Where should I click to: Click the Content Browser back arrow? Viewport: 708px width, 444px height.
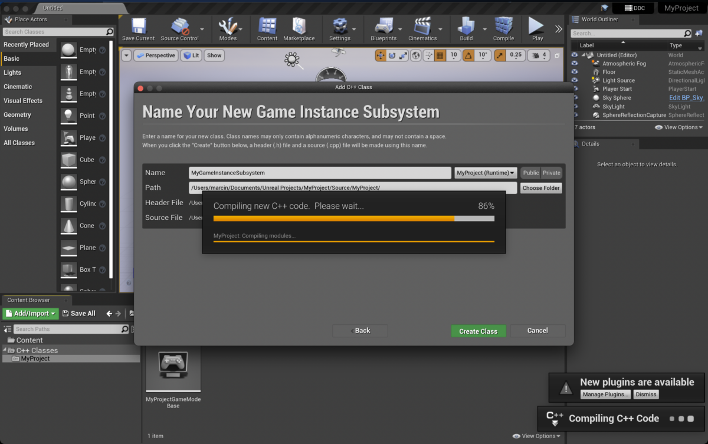(x=109, y=314)
